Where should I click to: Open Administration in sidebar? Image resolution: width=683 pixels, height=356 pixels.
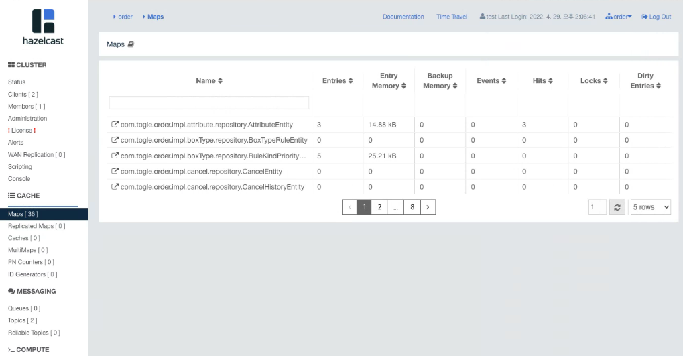click(27, 118)
